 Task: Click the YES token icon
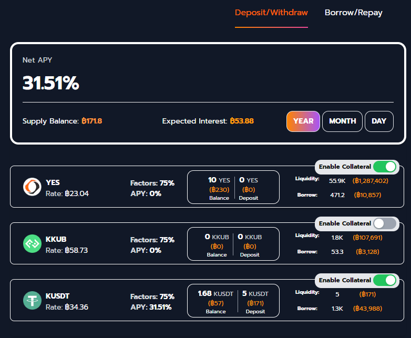32,187
